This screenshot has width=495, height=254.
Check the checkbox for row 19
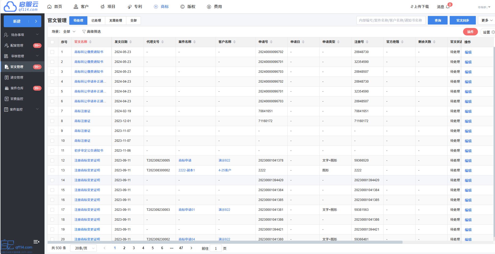tap(52, 229)
